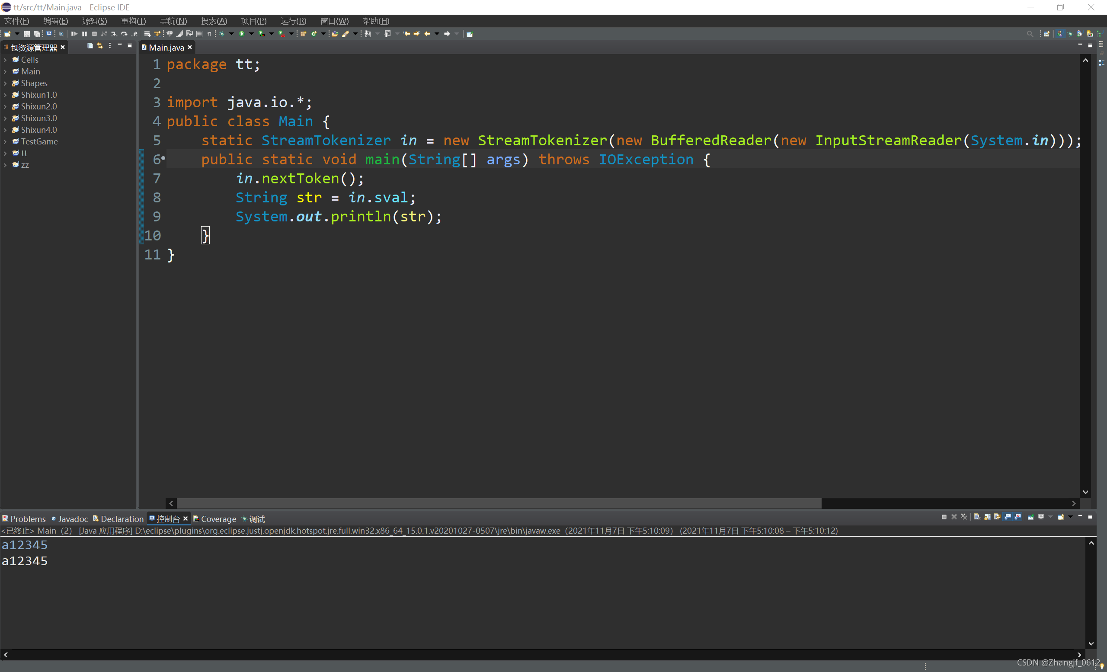Switch to the Problems tab
This screenshot has width=1107, height=672.
(28, 519)
